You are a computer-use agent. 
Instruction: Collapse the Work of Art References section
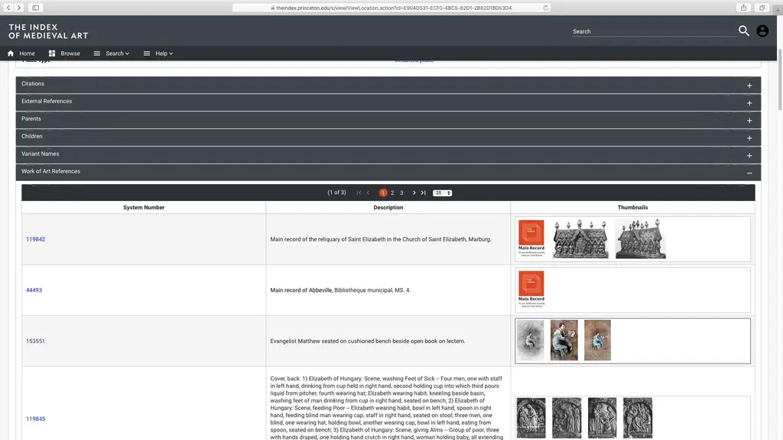[x=749, y=173]
